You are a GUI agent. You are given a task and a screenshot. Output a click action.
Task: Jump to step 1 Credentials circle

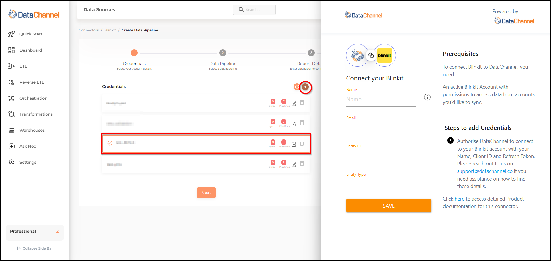click(x=134, y=53)
